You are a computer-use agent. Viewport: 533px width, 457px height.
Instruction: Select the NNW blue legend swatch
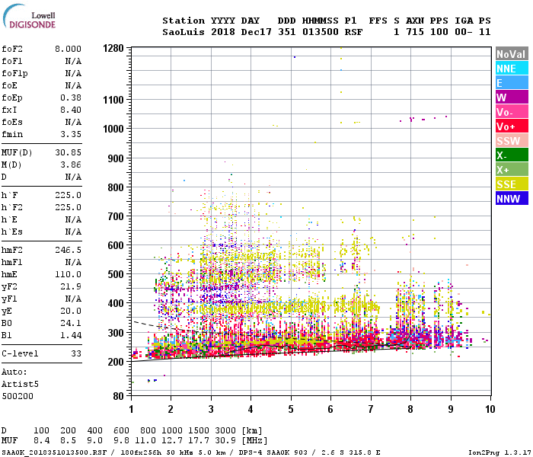click(x=512, y=199)
